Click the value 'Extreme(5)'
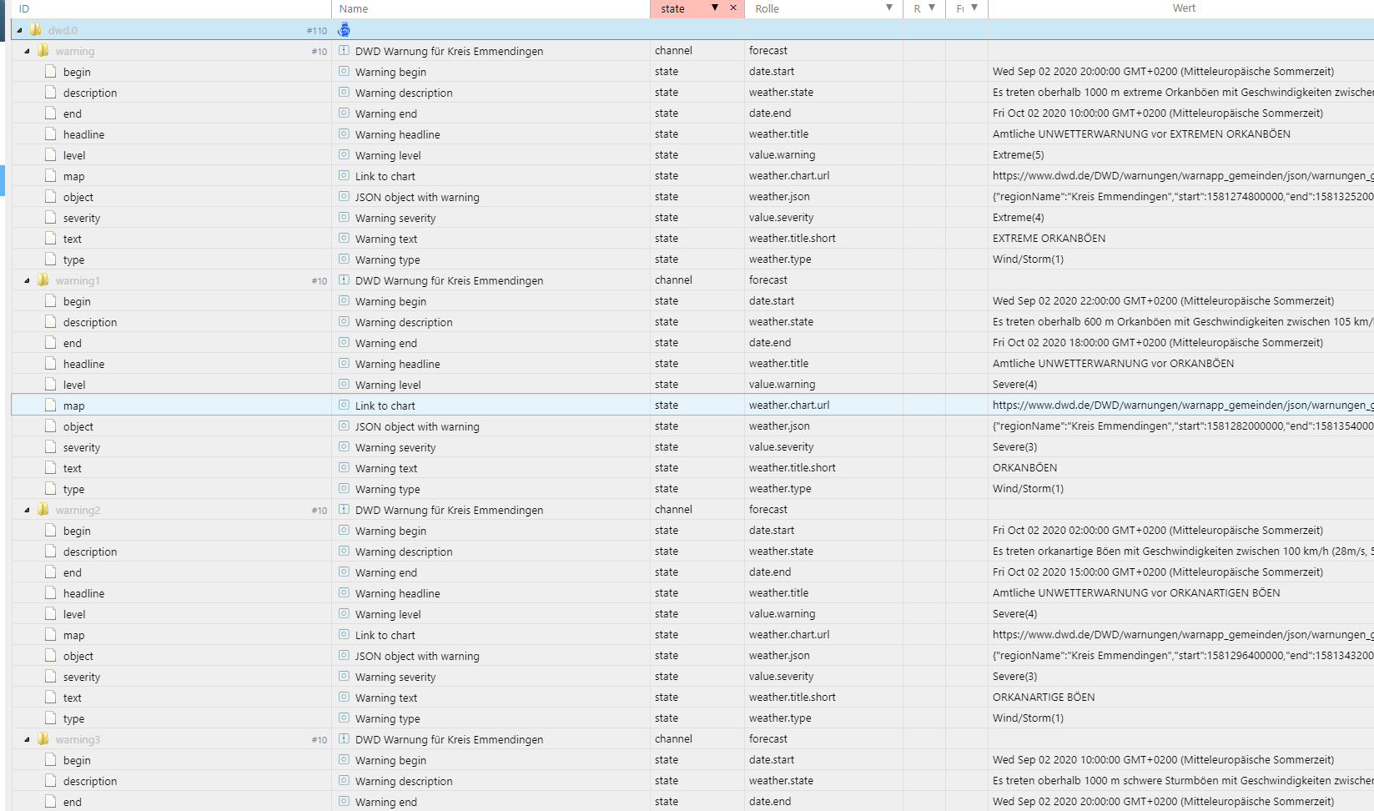The width and height of the screenshot is (1374, 811). pos(1018,155)
